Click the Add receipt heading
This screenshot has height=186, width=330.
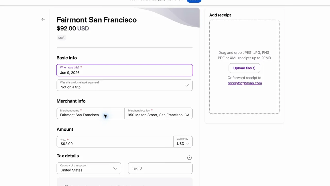pos(220,15)
